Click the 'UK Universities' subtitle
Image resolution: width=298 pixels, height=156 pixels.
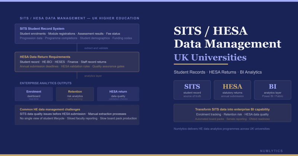(210, 58)
